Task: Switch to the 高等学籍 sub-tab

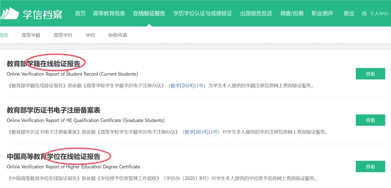Action: pyautogui.click(x=31, y=35)
